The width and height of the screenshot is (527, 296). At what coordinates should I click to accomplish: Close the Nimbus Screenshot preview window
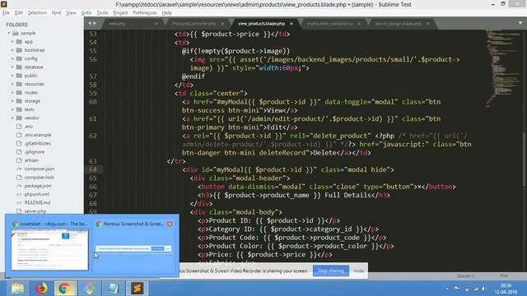(x=170, y=224)
